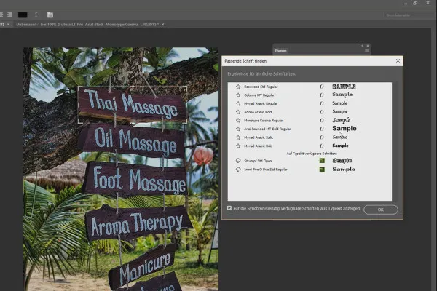This screenshot has height=291, width=437.
Task: Open the workspace dropdown at the top right
Action: [x=409, y=15]
